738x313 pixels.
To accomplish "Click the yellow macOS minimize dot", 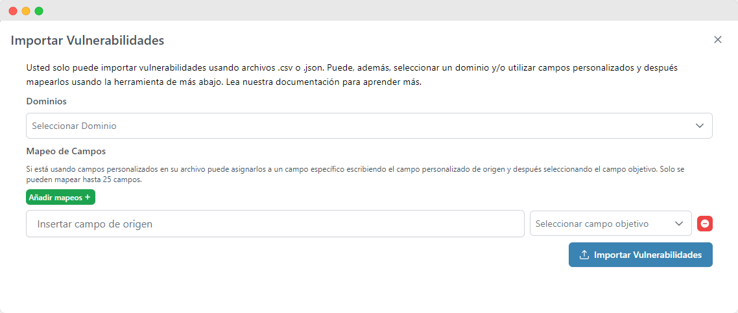I will [x=26, y=11].
